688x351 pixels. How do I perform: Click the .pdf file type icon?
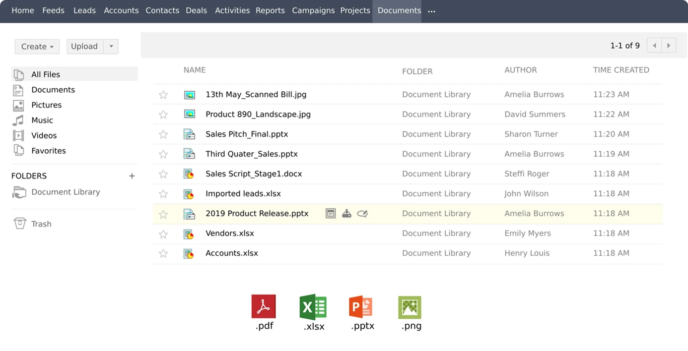coord(264,307)
